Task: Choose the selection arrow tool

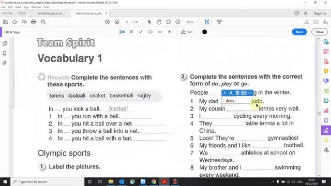Action: tap(149, 22)
